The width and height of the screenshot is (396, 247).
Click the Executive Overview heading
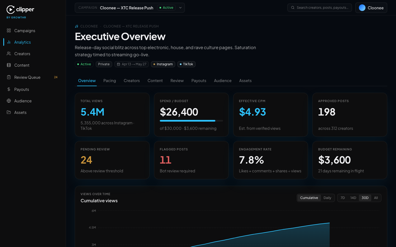[120, 37]
